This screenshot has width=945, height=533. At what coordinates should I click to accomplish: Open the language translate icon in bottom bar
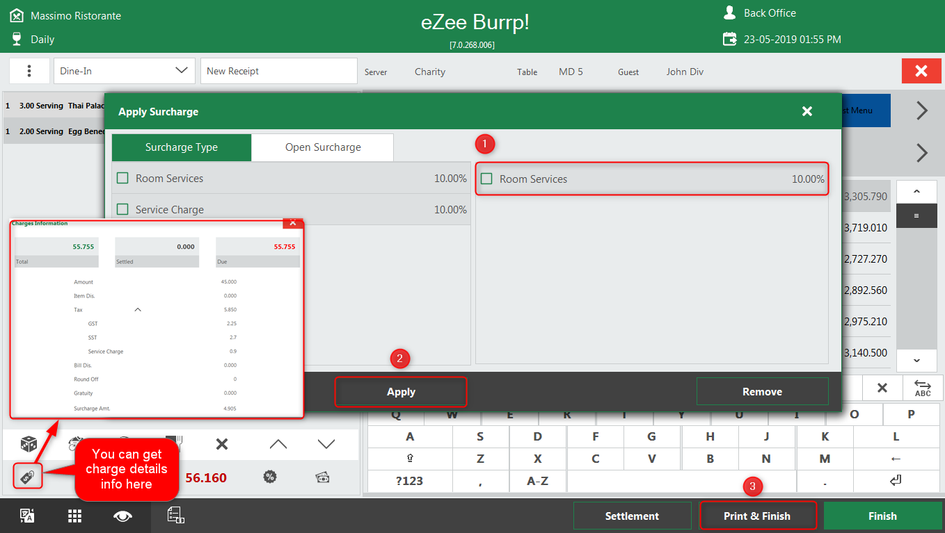pos(27,516)
